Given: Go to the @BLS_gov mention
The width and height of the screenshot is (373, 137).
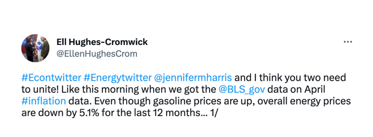Looking at the screenshot, I should (x=242, y=89).
